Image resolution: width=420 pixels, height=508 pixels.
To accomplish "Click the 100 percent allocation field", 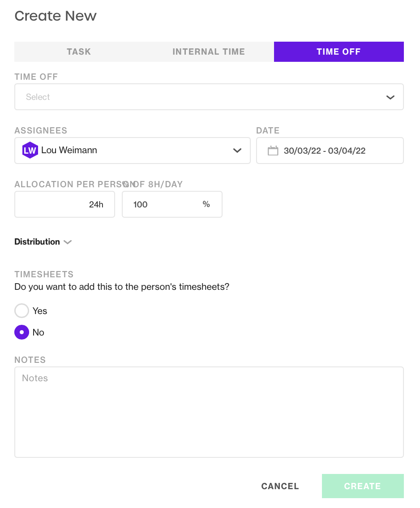I will [172, 204].
